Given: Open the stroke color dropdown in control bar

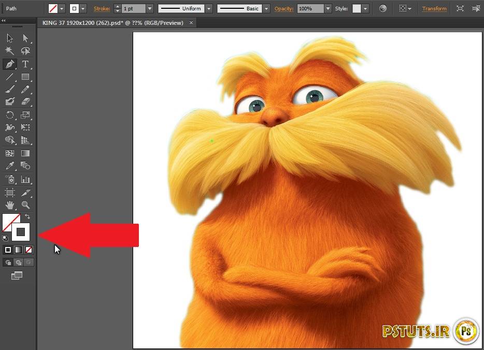Looking at the screenshot, I should [x=83, y=9].
